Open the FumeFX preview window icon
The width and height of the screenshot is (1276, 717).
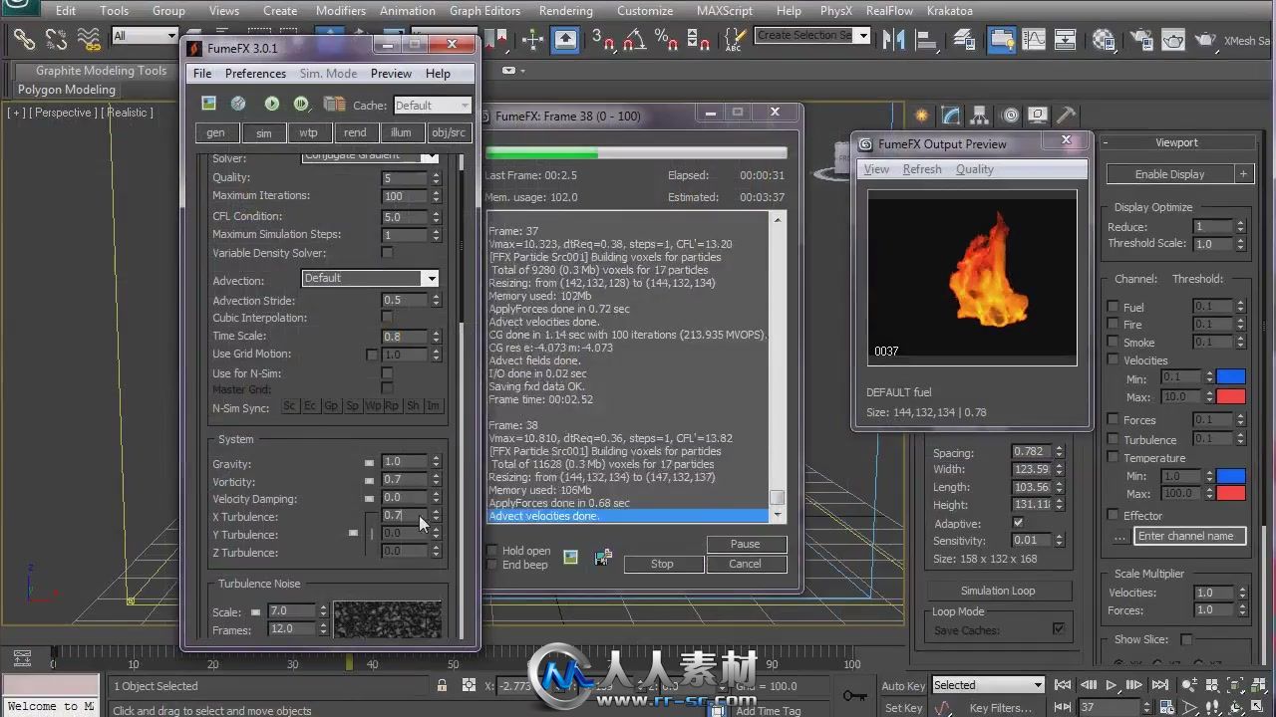pos(208,104)
